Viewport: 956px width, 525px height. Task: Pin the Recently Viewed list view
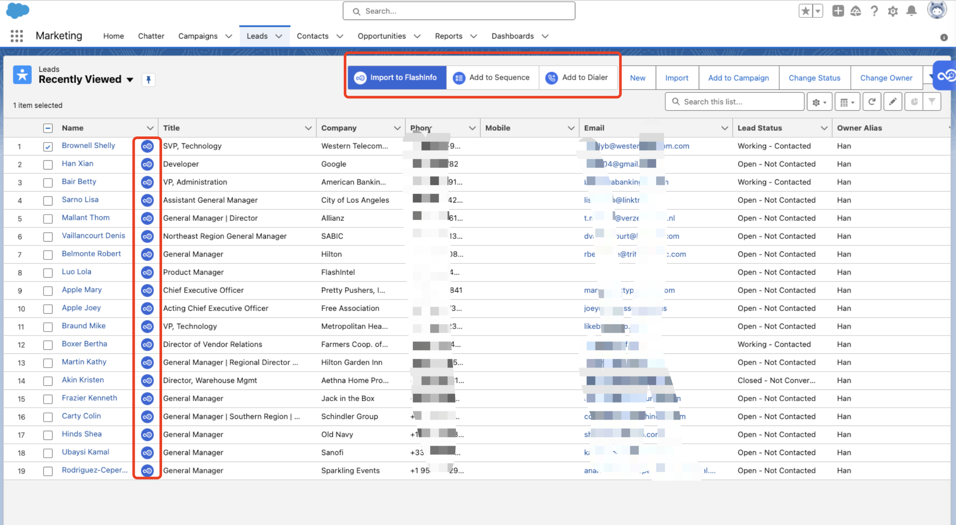pos(148,80)
